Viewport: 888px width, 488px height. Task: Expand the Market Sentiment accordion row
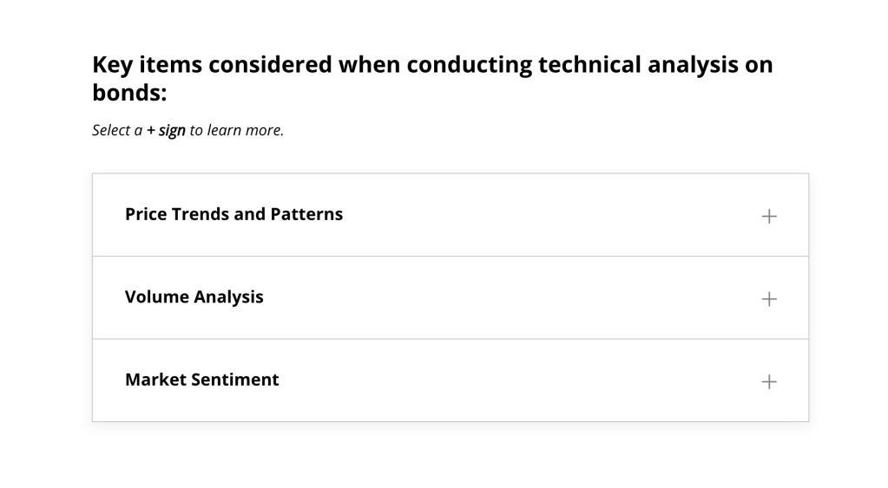pos(451,381)
